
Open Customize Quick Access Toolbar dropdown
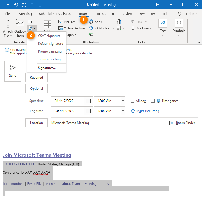click(x=48, y=5)
